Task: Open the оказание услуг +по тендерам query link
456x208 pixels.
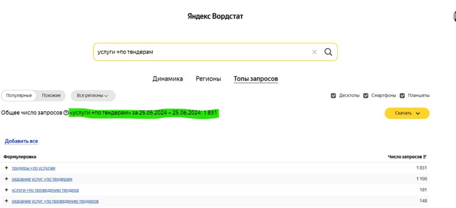Action: tap(42, 179)
